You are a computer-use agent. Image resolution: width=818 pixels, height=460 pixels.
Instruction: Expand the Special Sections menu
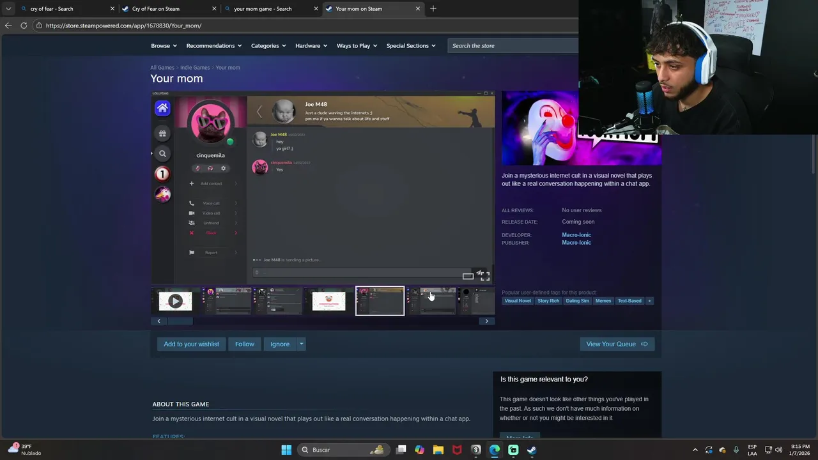411,46
